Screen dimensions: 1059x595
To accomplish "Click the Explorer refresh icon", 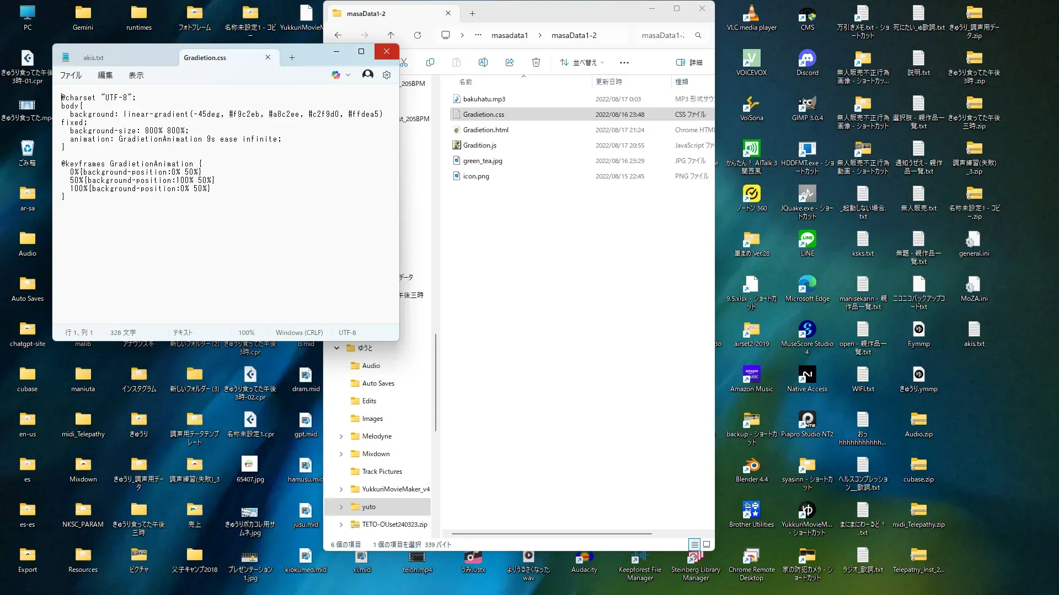I will (x=418, y=35).
